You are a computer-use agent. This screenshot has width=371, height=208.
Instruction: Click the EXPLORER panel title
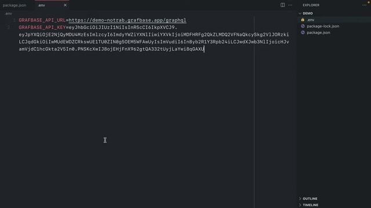pyautogui.click(x=311, y=5)
